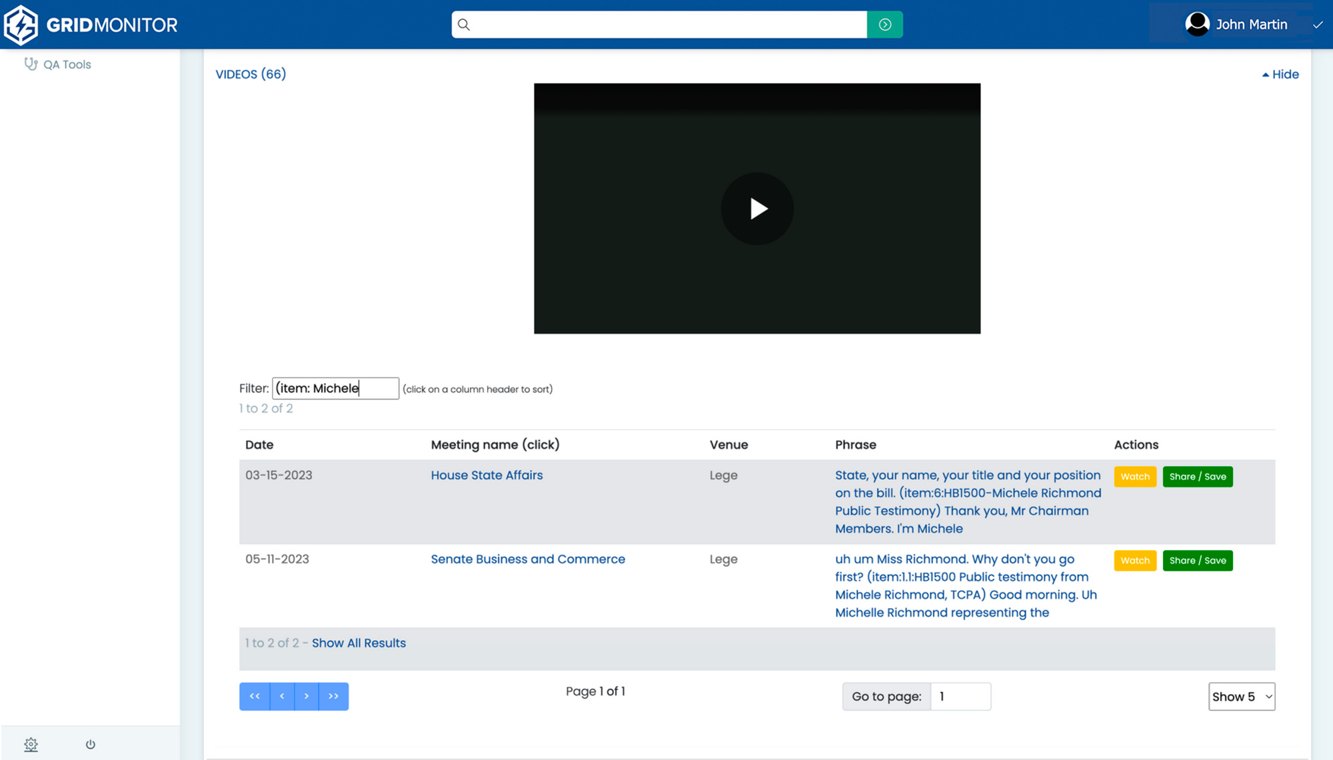
Task: Share or save House State Affairs clip
Action: click(x=1198, y=477)
